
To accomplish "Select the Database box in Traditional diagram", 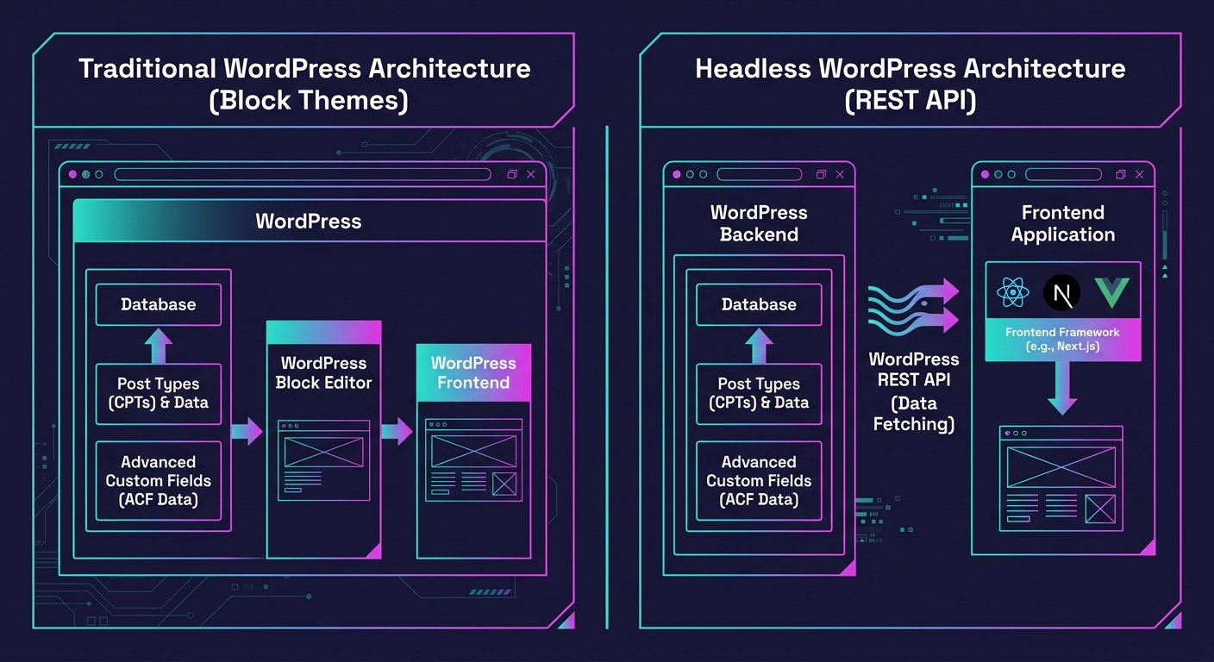I will [158, 304].
